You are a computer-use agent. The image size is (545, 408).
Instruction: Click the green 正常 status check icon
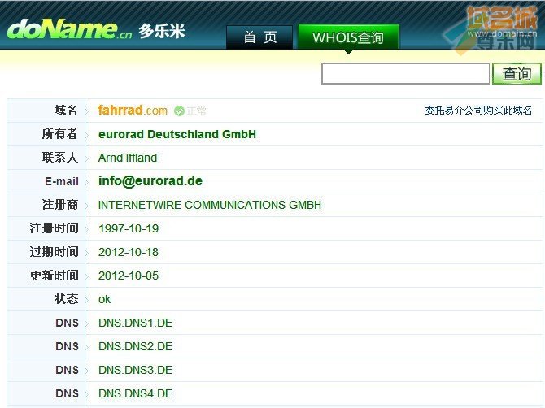[179, 111]
